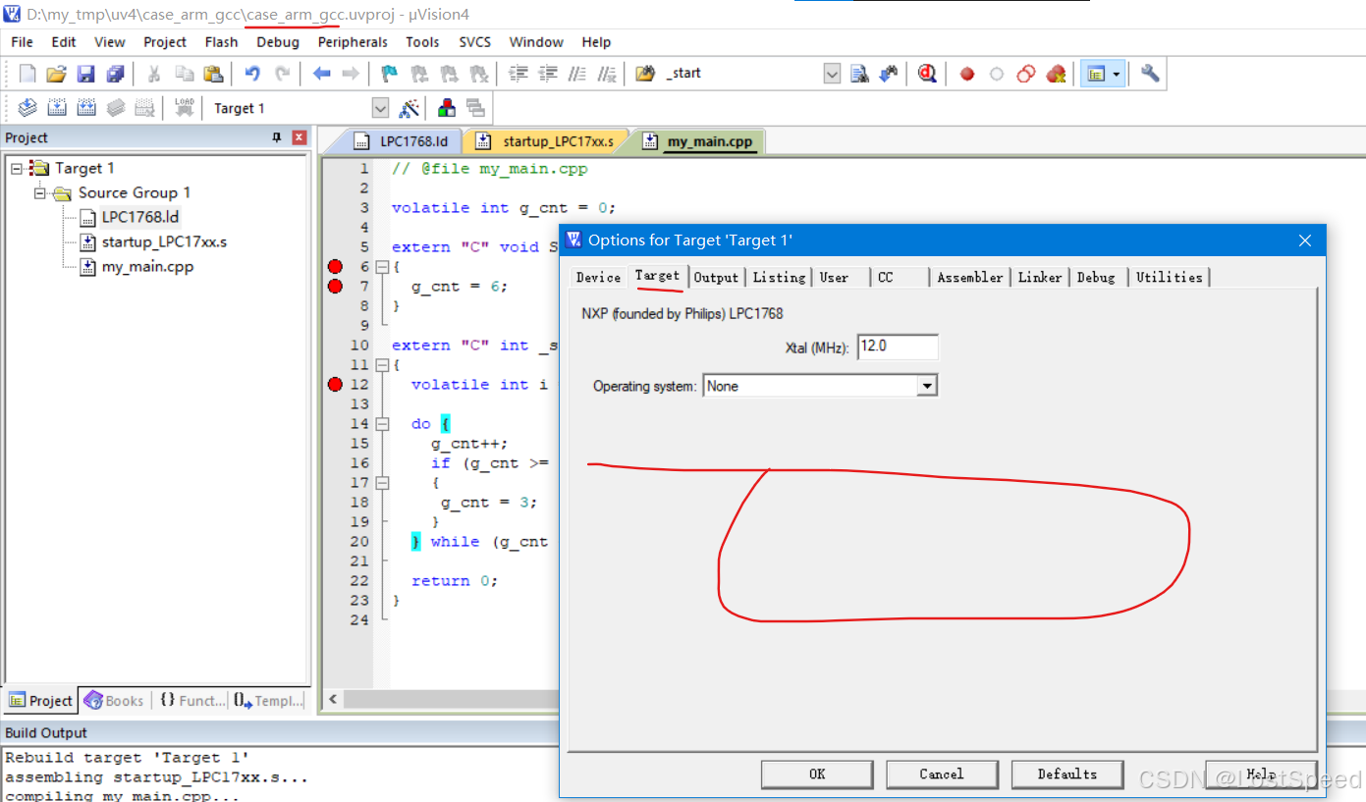Open the Operating system dropdown
Image resolution: width=1366 pixels, height=802 pixels.
click(x=927, y=386)
